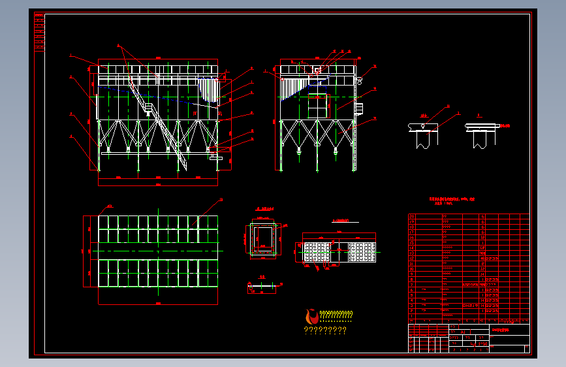Click the red technical note above parts list
The image size is (566, 367).
[452, 201]
